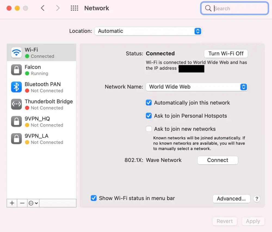This screenshot has height=232, width=272.
Task: Add a new network service with plus
Action: (12, 203)
